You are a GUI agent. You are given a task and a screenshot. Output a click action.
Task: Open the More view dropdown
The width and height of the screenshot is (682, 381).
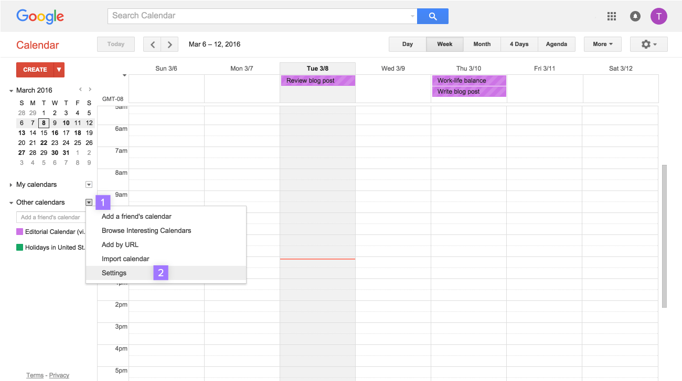[x=602, y=44]
